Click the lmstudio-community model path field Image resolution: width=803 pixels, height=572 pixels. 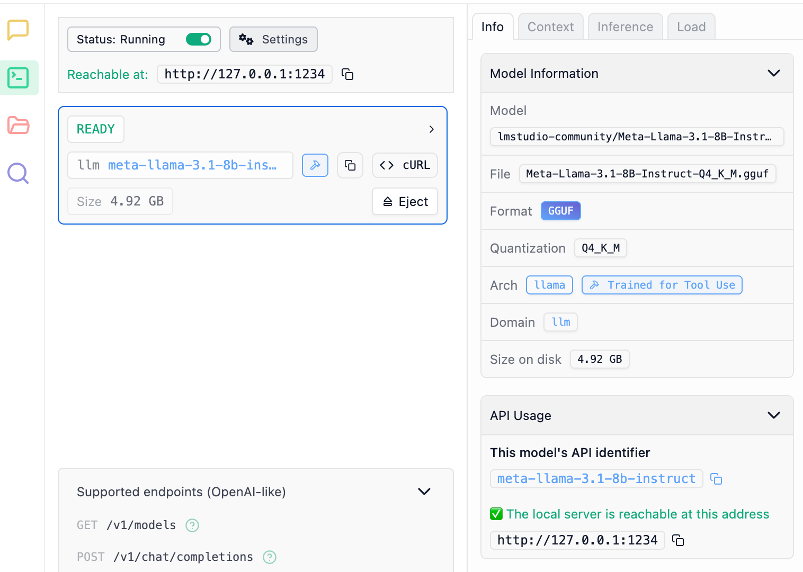pos(637,137)
